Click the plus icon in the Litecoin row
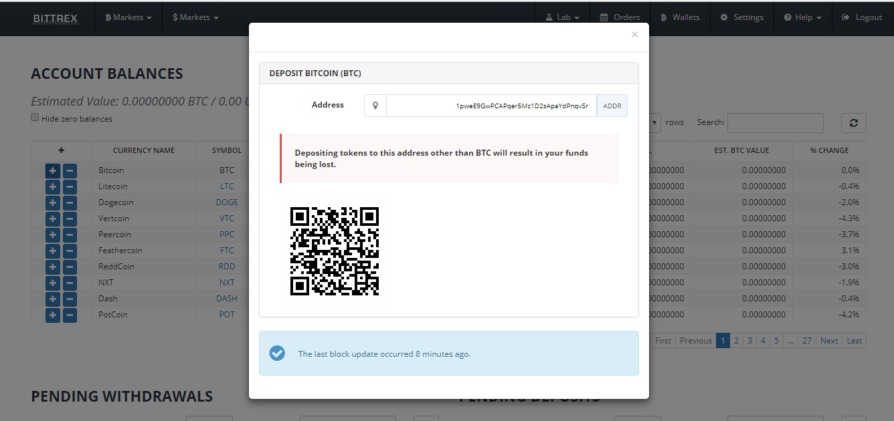Viewport: 894px width, 421px height. pyautogui.click(x=53, y=186)
